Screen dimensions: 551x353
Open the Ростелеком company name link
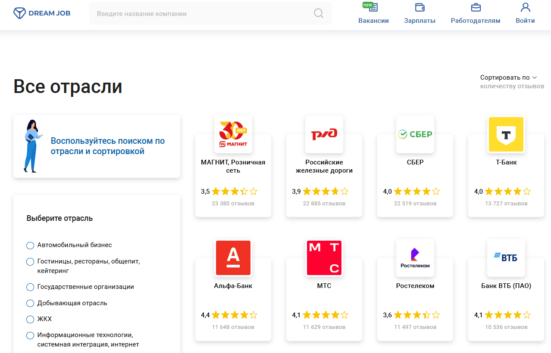point(415,286)
